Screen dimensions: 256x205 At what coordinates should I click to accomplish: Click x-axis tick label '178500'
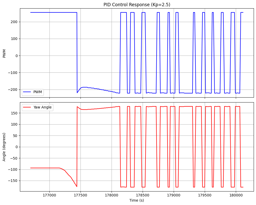pyautogui.click(x=143, y=195)
